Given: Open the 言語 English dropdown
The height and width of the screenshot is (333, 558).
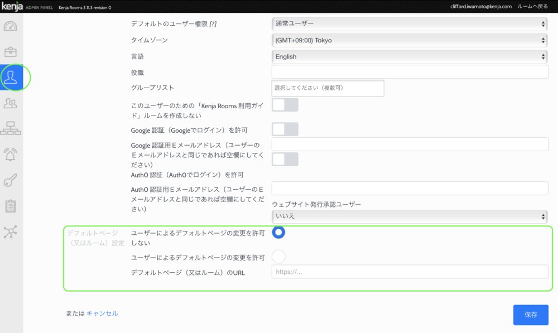Looking at the screenshot, I should 410,56.
